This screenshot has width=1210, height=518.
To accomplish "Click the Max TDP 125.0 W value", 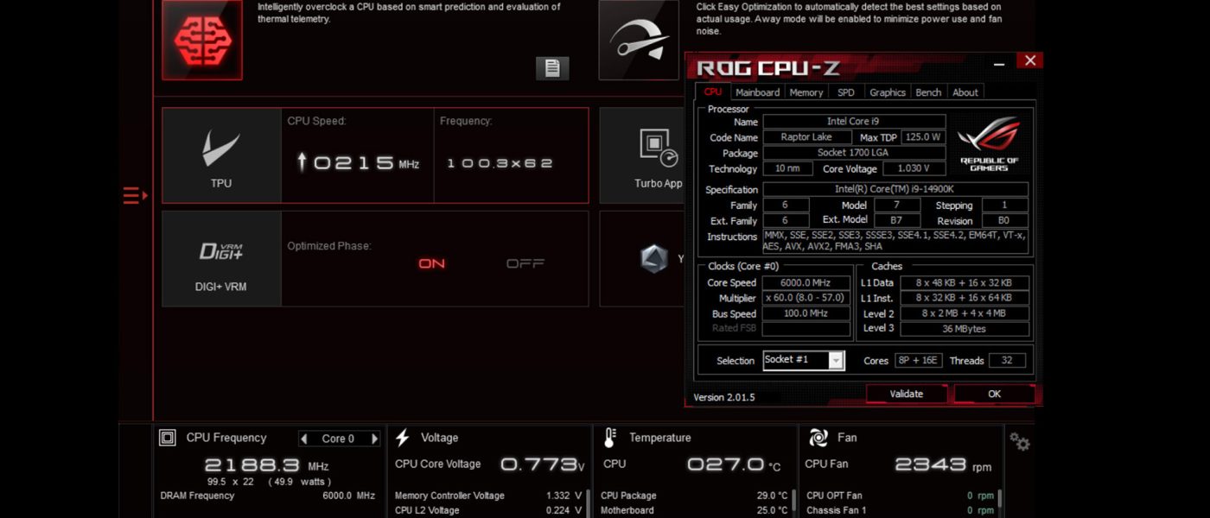I will (923, 137).
